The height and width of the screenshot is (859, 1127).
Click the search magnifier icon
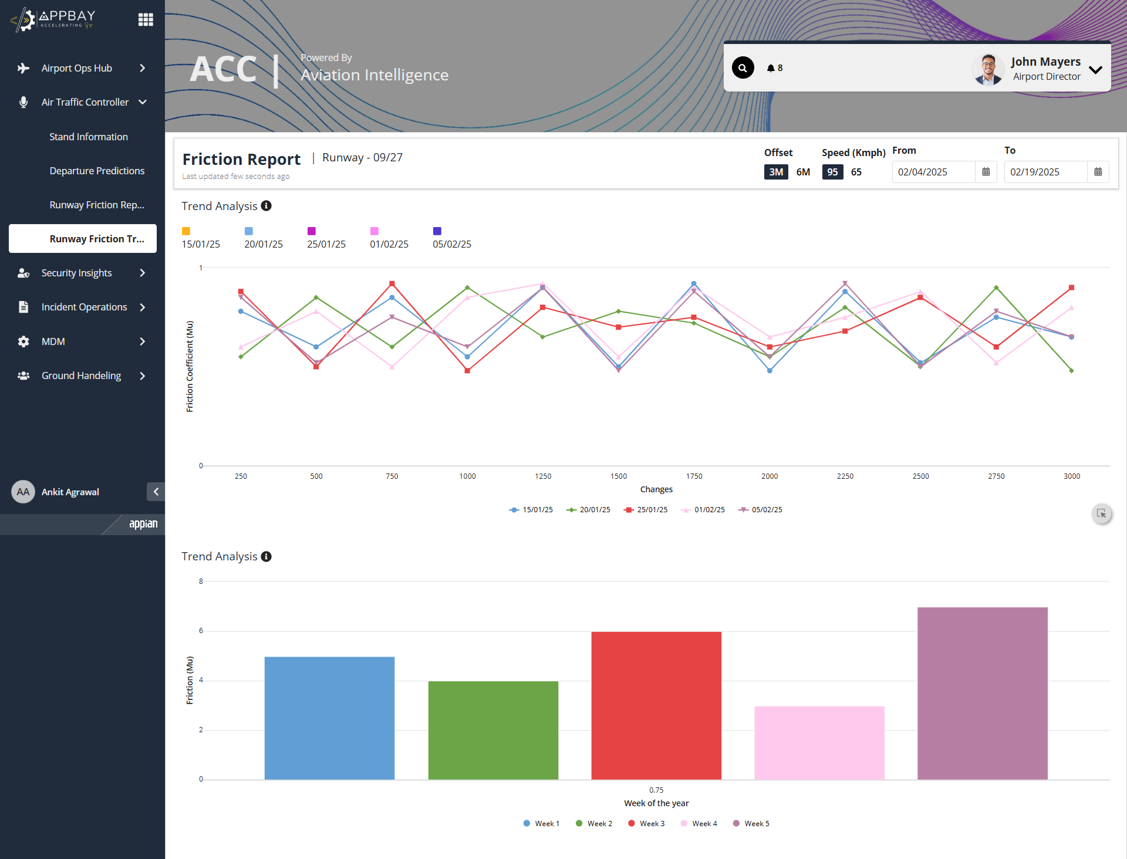743,68
